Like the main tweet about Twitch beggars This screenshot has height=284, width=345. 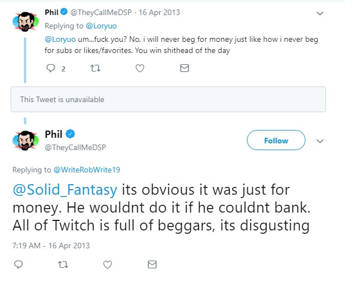tap(108, 264)
